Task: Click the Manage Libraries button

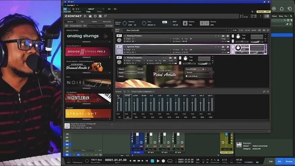Action: coord(76,26)
